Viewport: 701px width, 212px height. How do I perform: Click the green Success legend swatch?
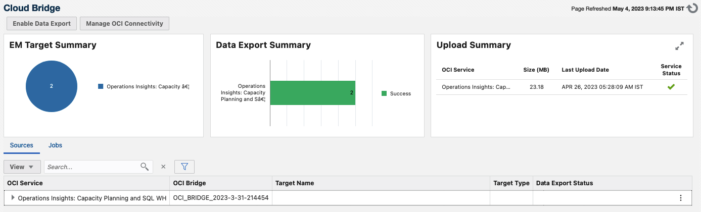(384, 93)
